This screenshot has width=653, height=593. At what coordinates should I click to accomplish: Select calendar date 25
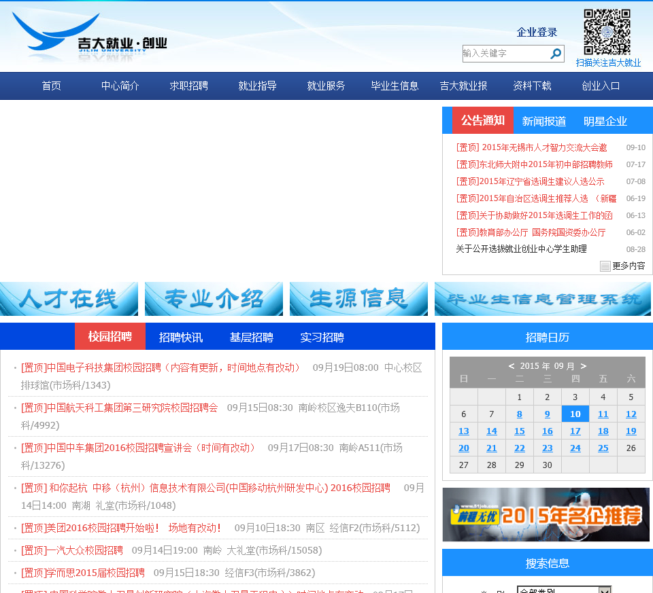tap(603, 448)
